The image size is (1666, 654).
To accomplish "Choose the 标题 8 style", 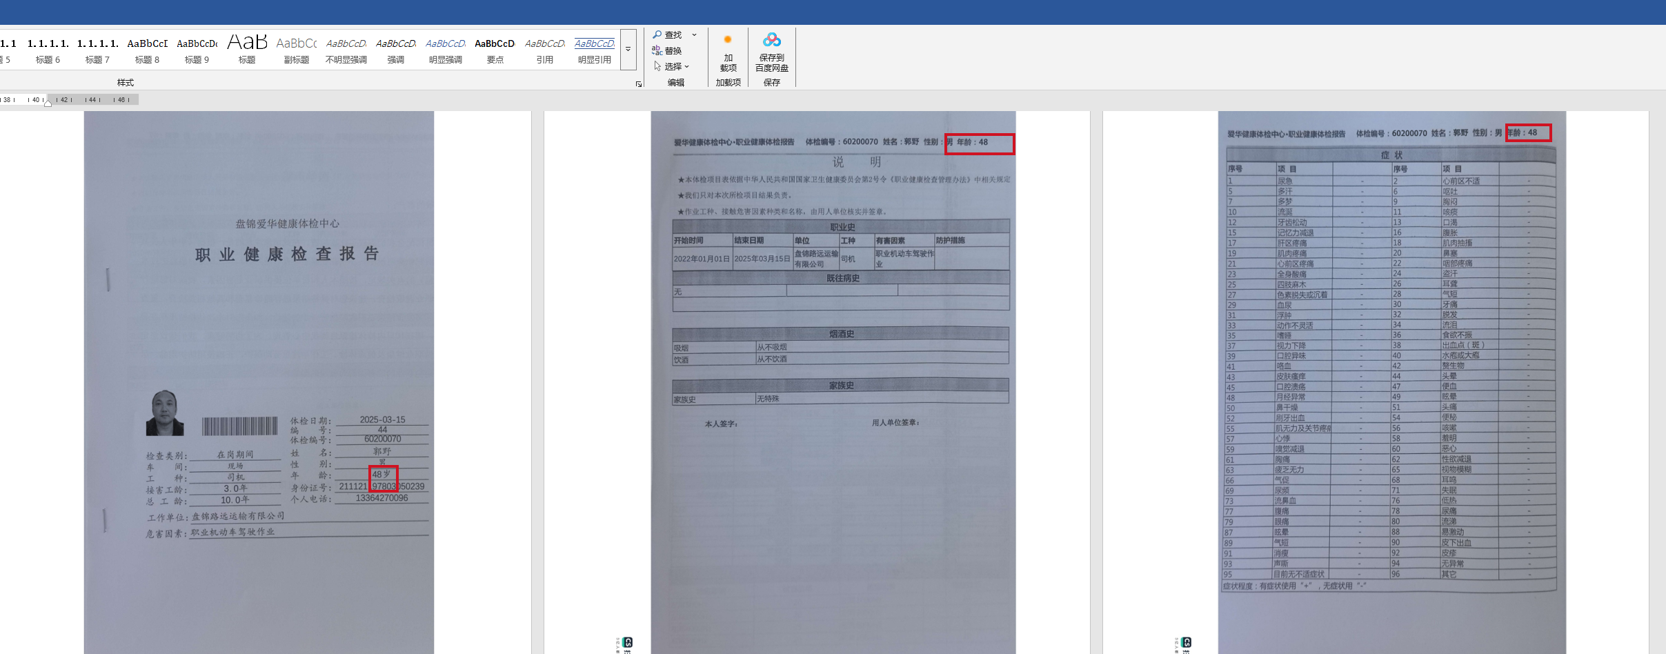I will [147, 50].
